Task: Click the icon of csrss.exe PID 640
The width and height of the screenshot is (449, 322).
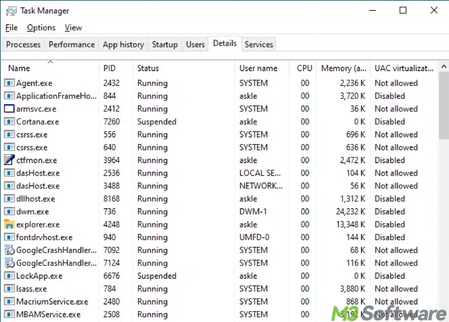Action: pyautogui.click(x=9, y=148)
